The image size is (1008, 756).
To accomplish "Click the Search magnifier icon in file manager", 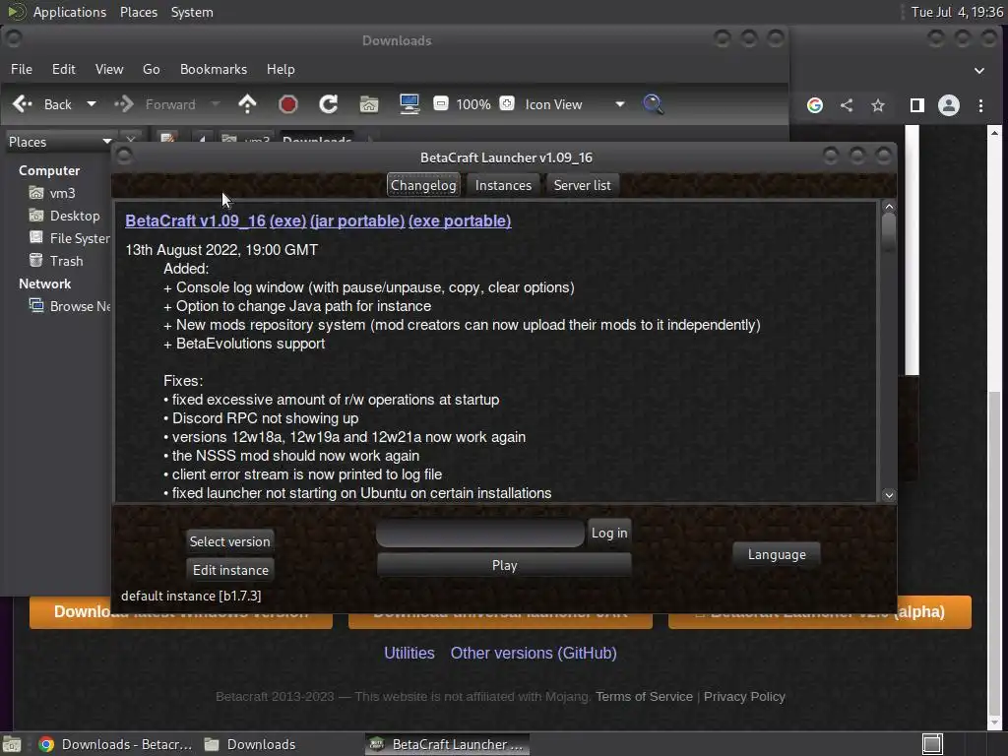I will point(653,104).
